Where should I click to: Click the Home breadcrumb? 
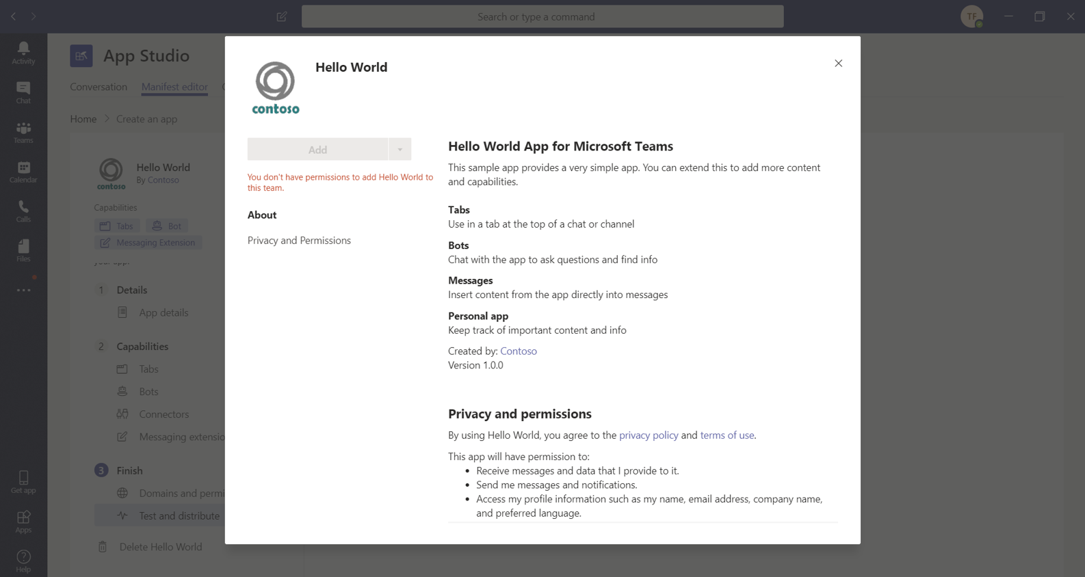[83, 119]
